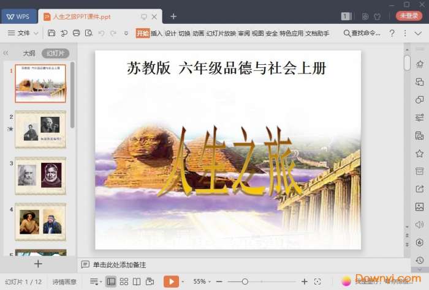The image size is (429, 290).
Task: Click the export-to-PDF icon beside Save
Action: [x=64, y=33]
